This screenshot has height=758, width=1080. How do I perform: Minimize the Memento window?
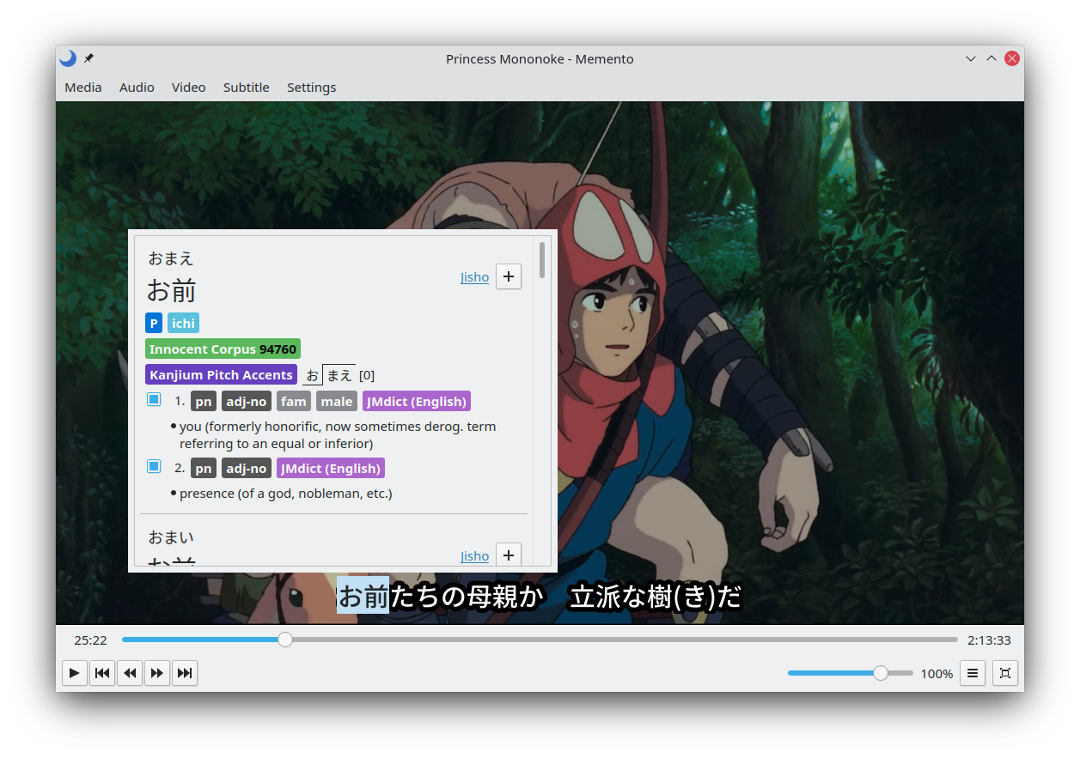tap(971, 58)
